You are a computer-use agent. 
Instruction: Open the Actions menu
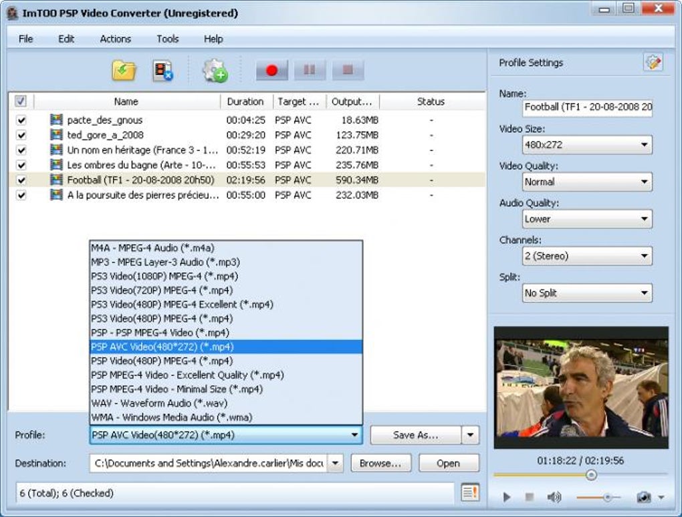click(115, 39)
